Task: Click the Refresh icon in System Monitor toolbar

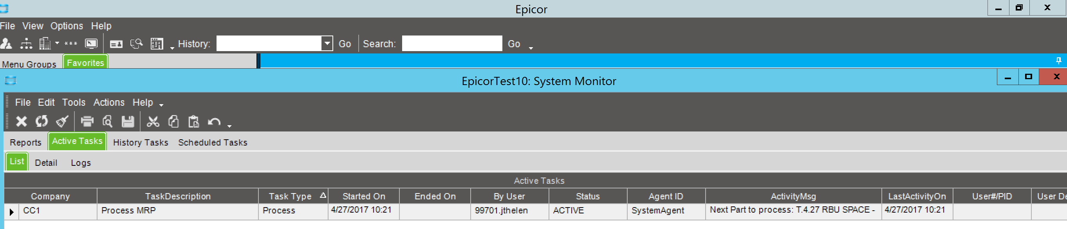Action: 42,121
